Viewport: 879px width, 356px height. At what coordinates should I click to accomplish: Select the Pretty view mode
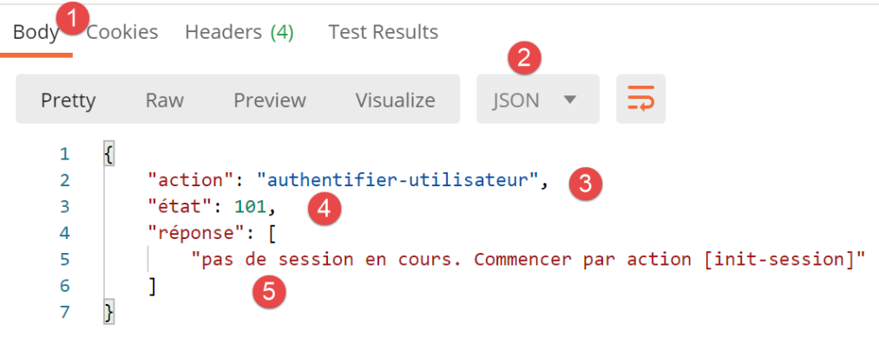(x=68, y=100)
